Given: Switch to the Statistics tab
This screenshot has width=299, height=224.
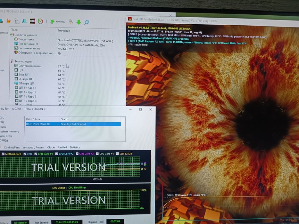Looking at the screenshot, I should click(x=75, y=147).
